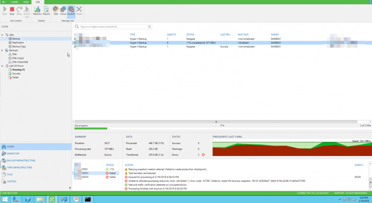Collapse the Jobs tree node
372x203 pixels.
point(2,35)
